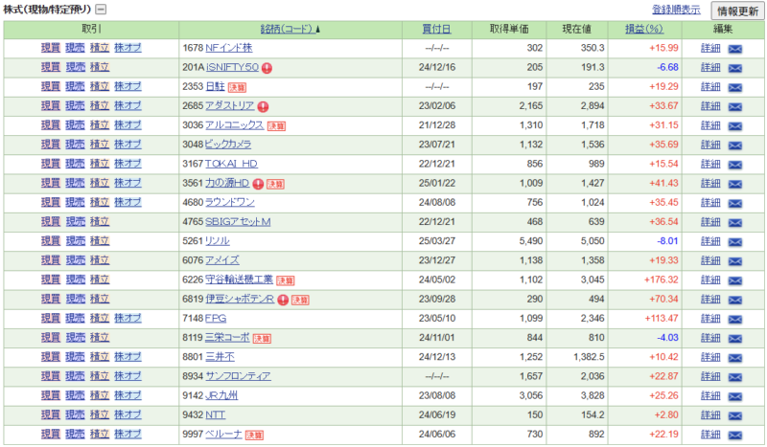
Task: Open 詳細 for SBIGアセットM row
Action: [710, 222]
